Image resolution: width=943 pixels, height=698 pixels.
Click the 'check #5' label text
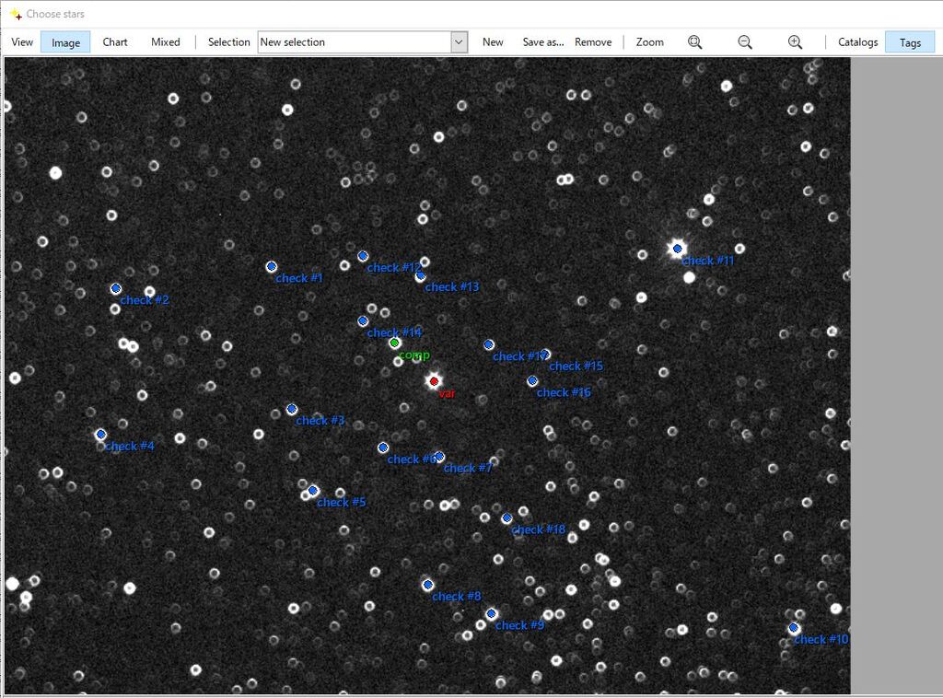pos(341,502)
